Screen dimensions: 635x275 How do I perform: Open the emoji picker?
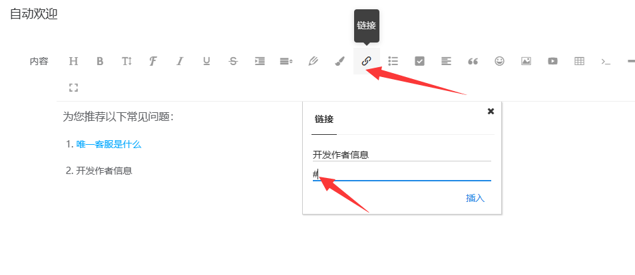(x=499, y=61)
